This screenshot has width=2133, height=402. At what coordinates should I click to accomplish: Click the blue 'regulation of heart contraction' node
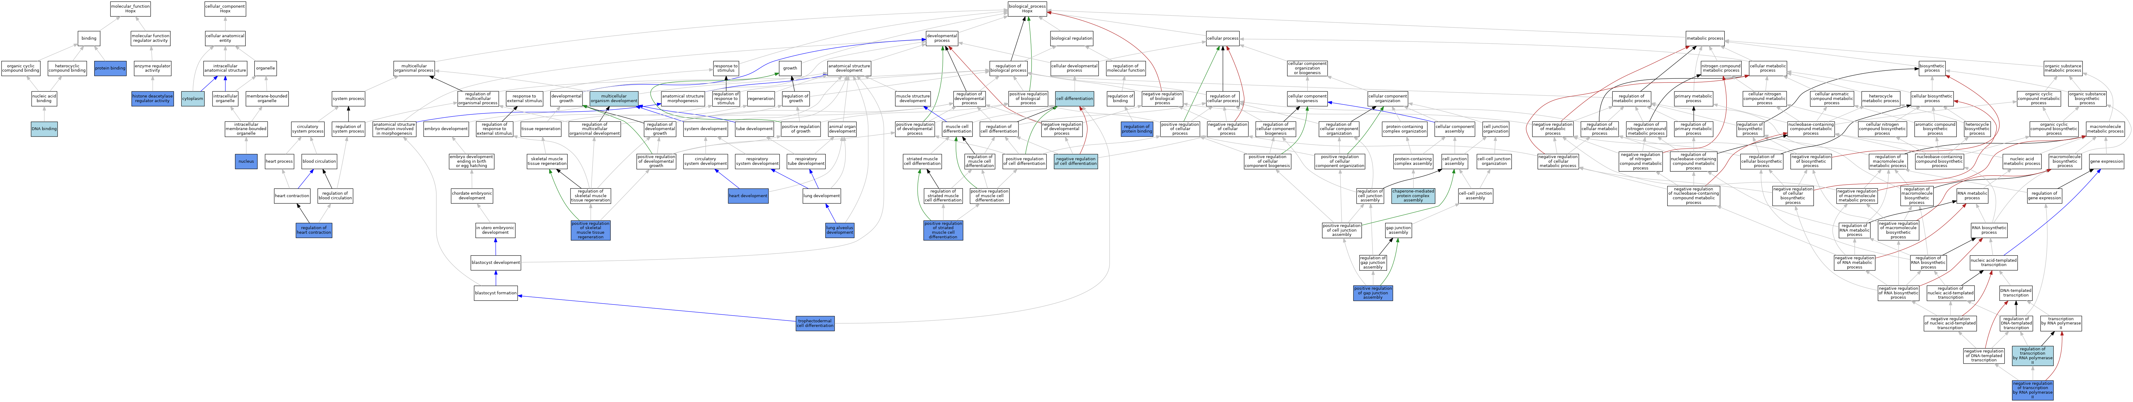[314, 230]
